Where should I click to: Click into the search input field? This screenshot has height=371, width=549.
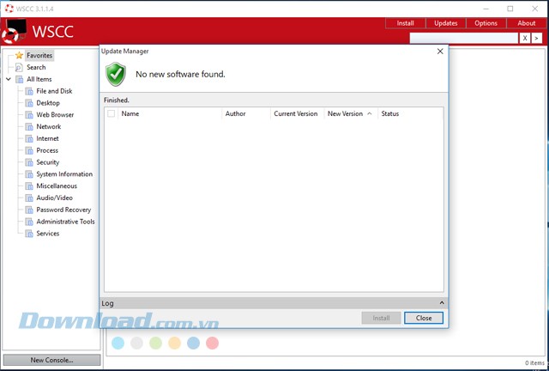click(x=463, y=38)
